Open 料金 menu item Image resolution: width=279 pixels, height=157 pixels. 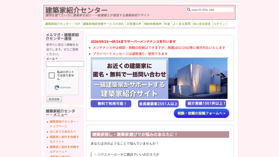[167, 24]
